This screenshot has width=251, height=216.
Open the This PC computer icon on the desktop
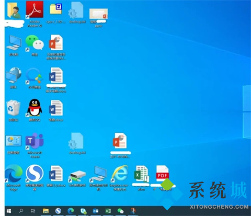[14, 43]
